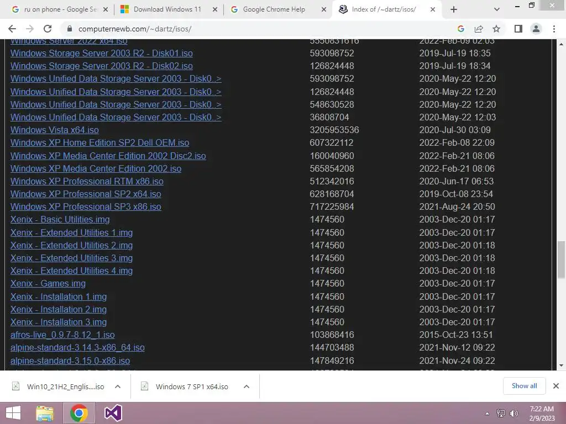The image size is (566, 424).
Task: Expand options for Win10_21H2 download
Action: point(118,386)
